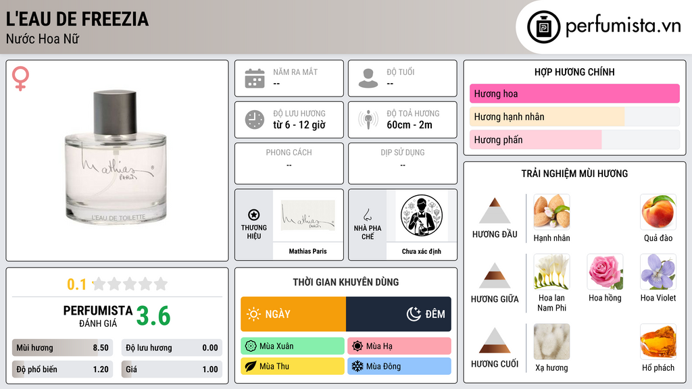
Task: Click the Độ lưu hương 0.00 score bar
Action: 172,348
